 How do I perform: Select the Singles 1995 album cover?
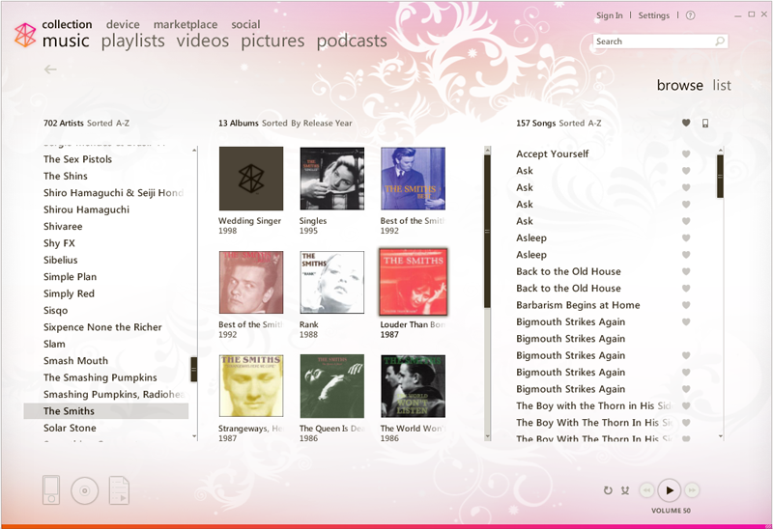tap(331, 179)
